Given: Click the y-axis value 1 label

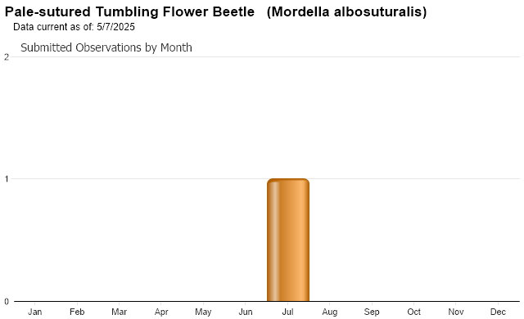Looking at the screenshot, I should tap(7, 179).
